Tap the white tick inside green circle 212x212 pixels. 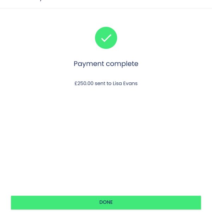click(x=106, y=38)
